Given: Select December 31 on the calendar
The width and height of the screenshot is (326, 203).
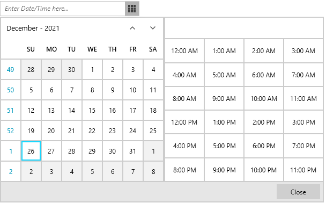Looking at the screenshot, I should click(133, 151).
